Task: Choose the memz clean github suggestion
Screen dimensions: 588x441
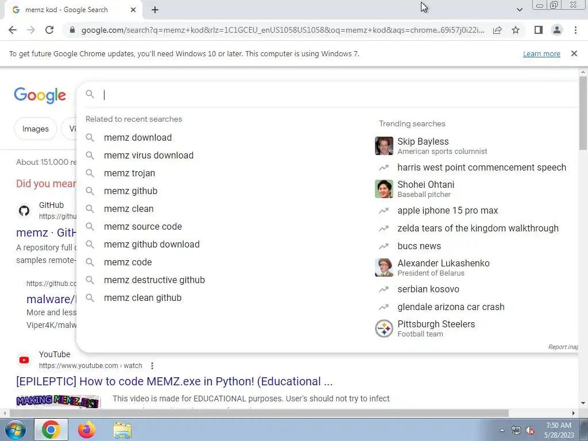Action: 142,298
